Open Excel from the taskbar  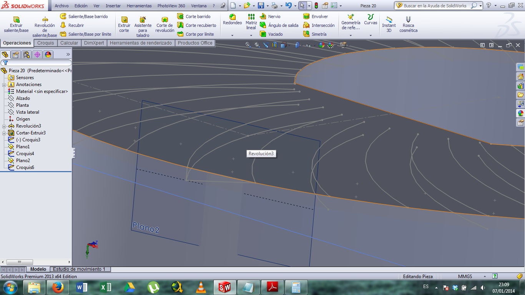105,287
